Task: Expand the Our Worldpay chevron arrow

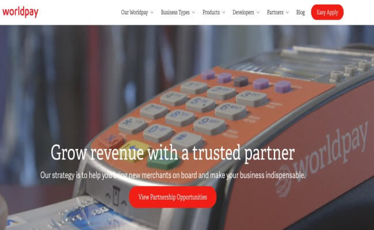Action: tap(152, 13)
